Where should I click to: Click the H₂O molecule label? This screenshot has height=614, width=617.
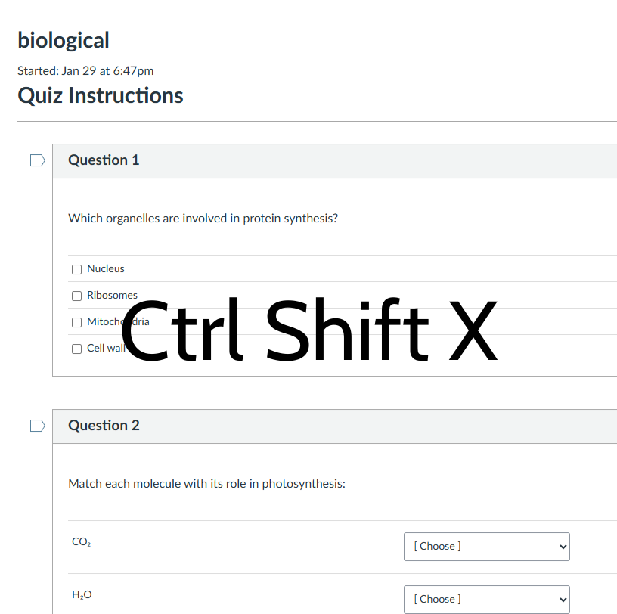tap(82, 595)
